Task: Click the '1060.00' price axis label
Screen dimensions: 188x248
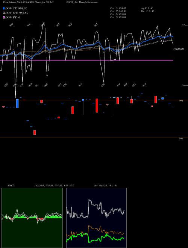Action: (179, 49)
